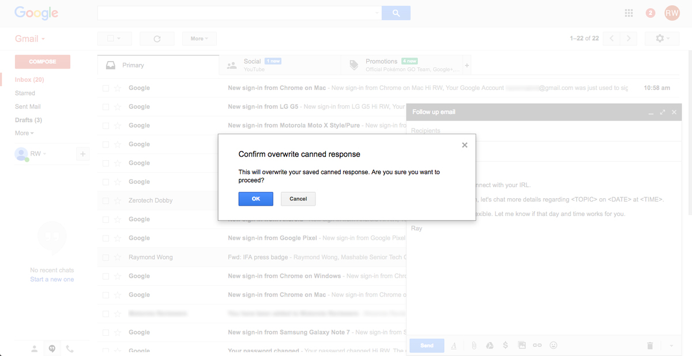Open the More actions dropdown
Screen dimensions: 692x356
coord(199,39)
